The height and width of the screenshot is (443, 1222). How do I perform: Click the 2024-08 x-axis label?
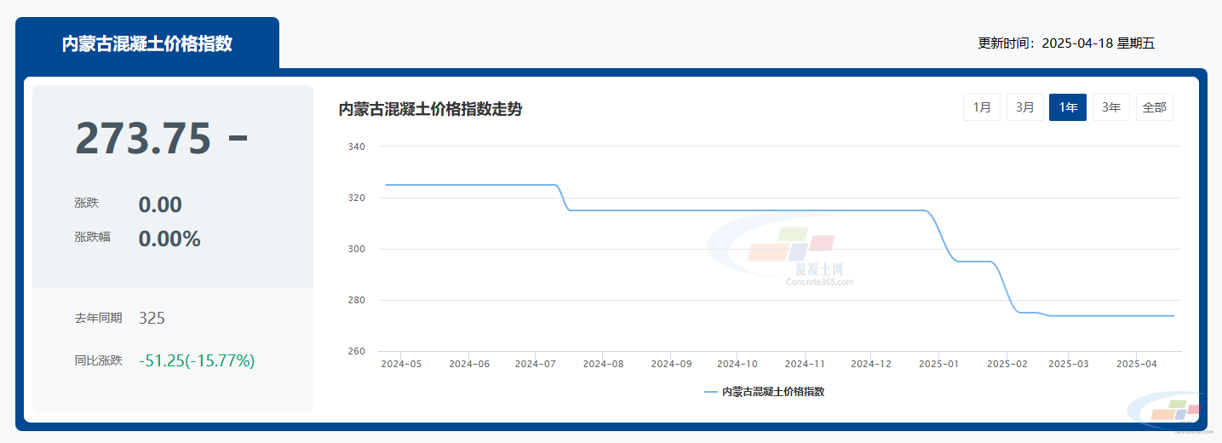click(x=603, y=364)
